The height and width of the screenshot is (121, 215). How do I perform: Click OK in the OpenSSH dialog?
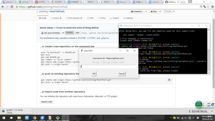tap(94, 74)
